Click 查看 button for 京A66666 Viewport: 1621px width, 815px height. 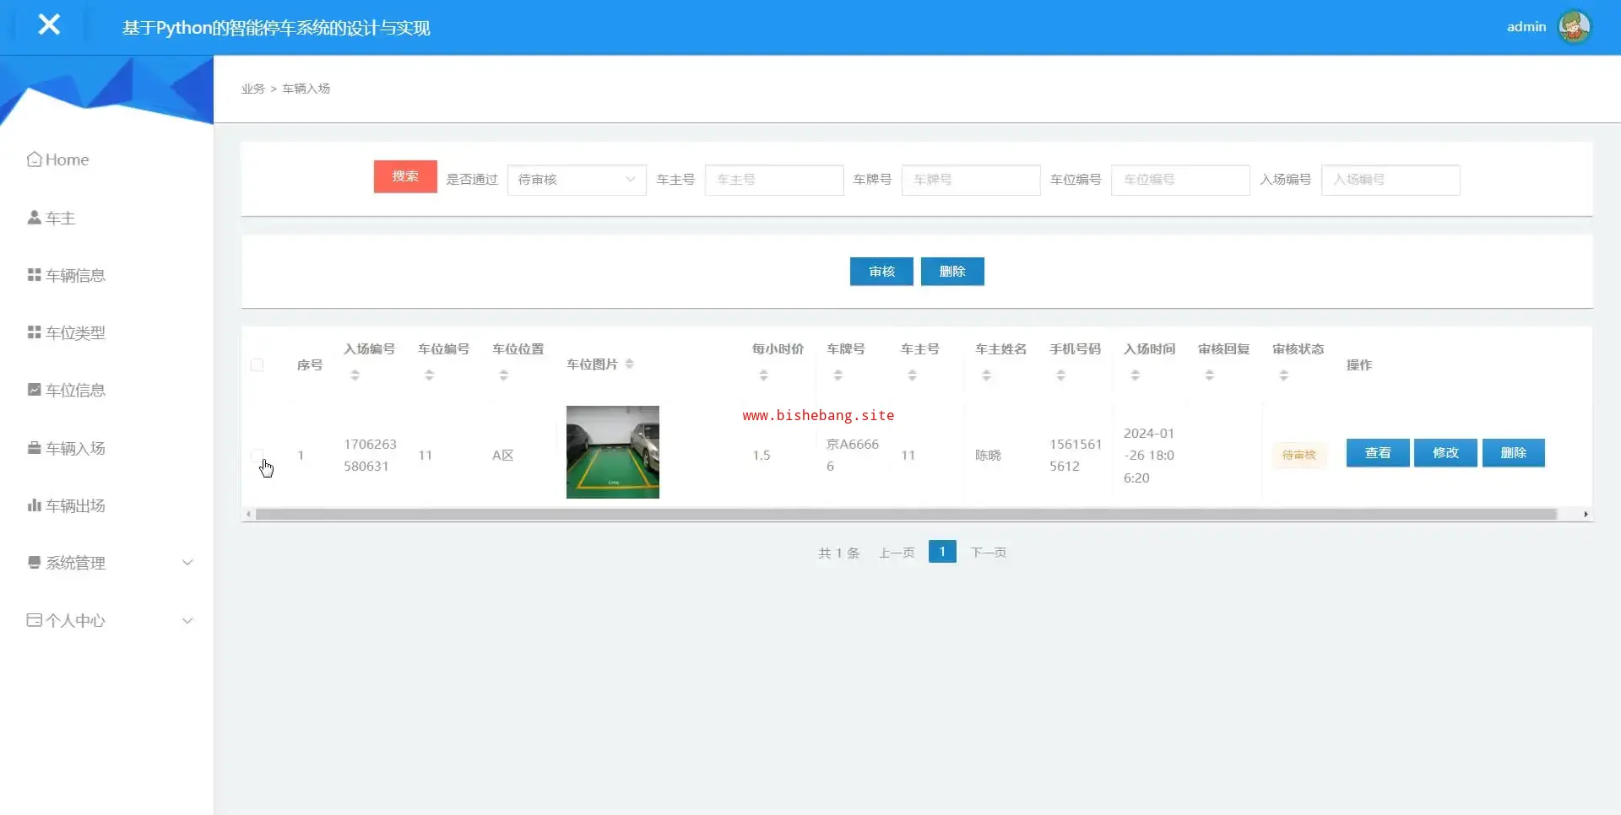tap(1377, 453)
